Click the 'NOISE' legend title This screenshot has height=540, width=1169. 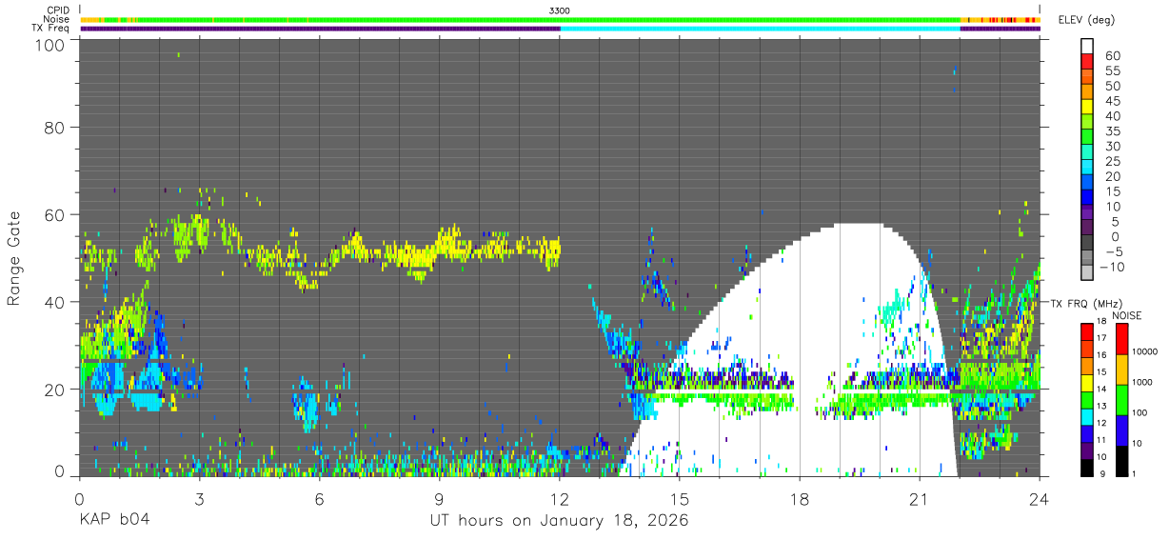coord(1127,315)
